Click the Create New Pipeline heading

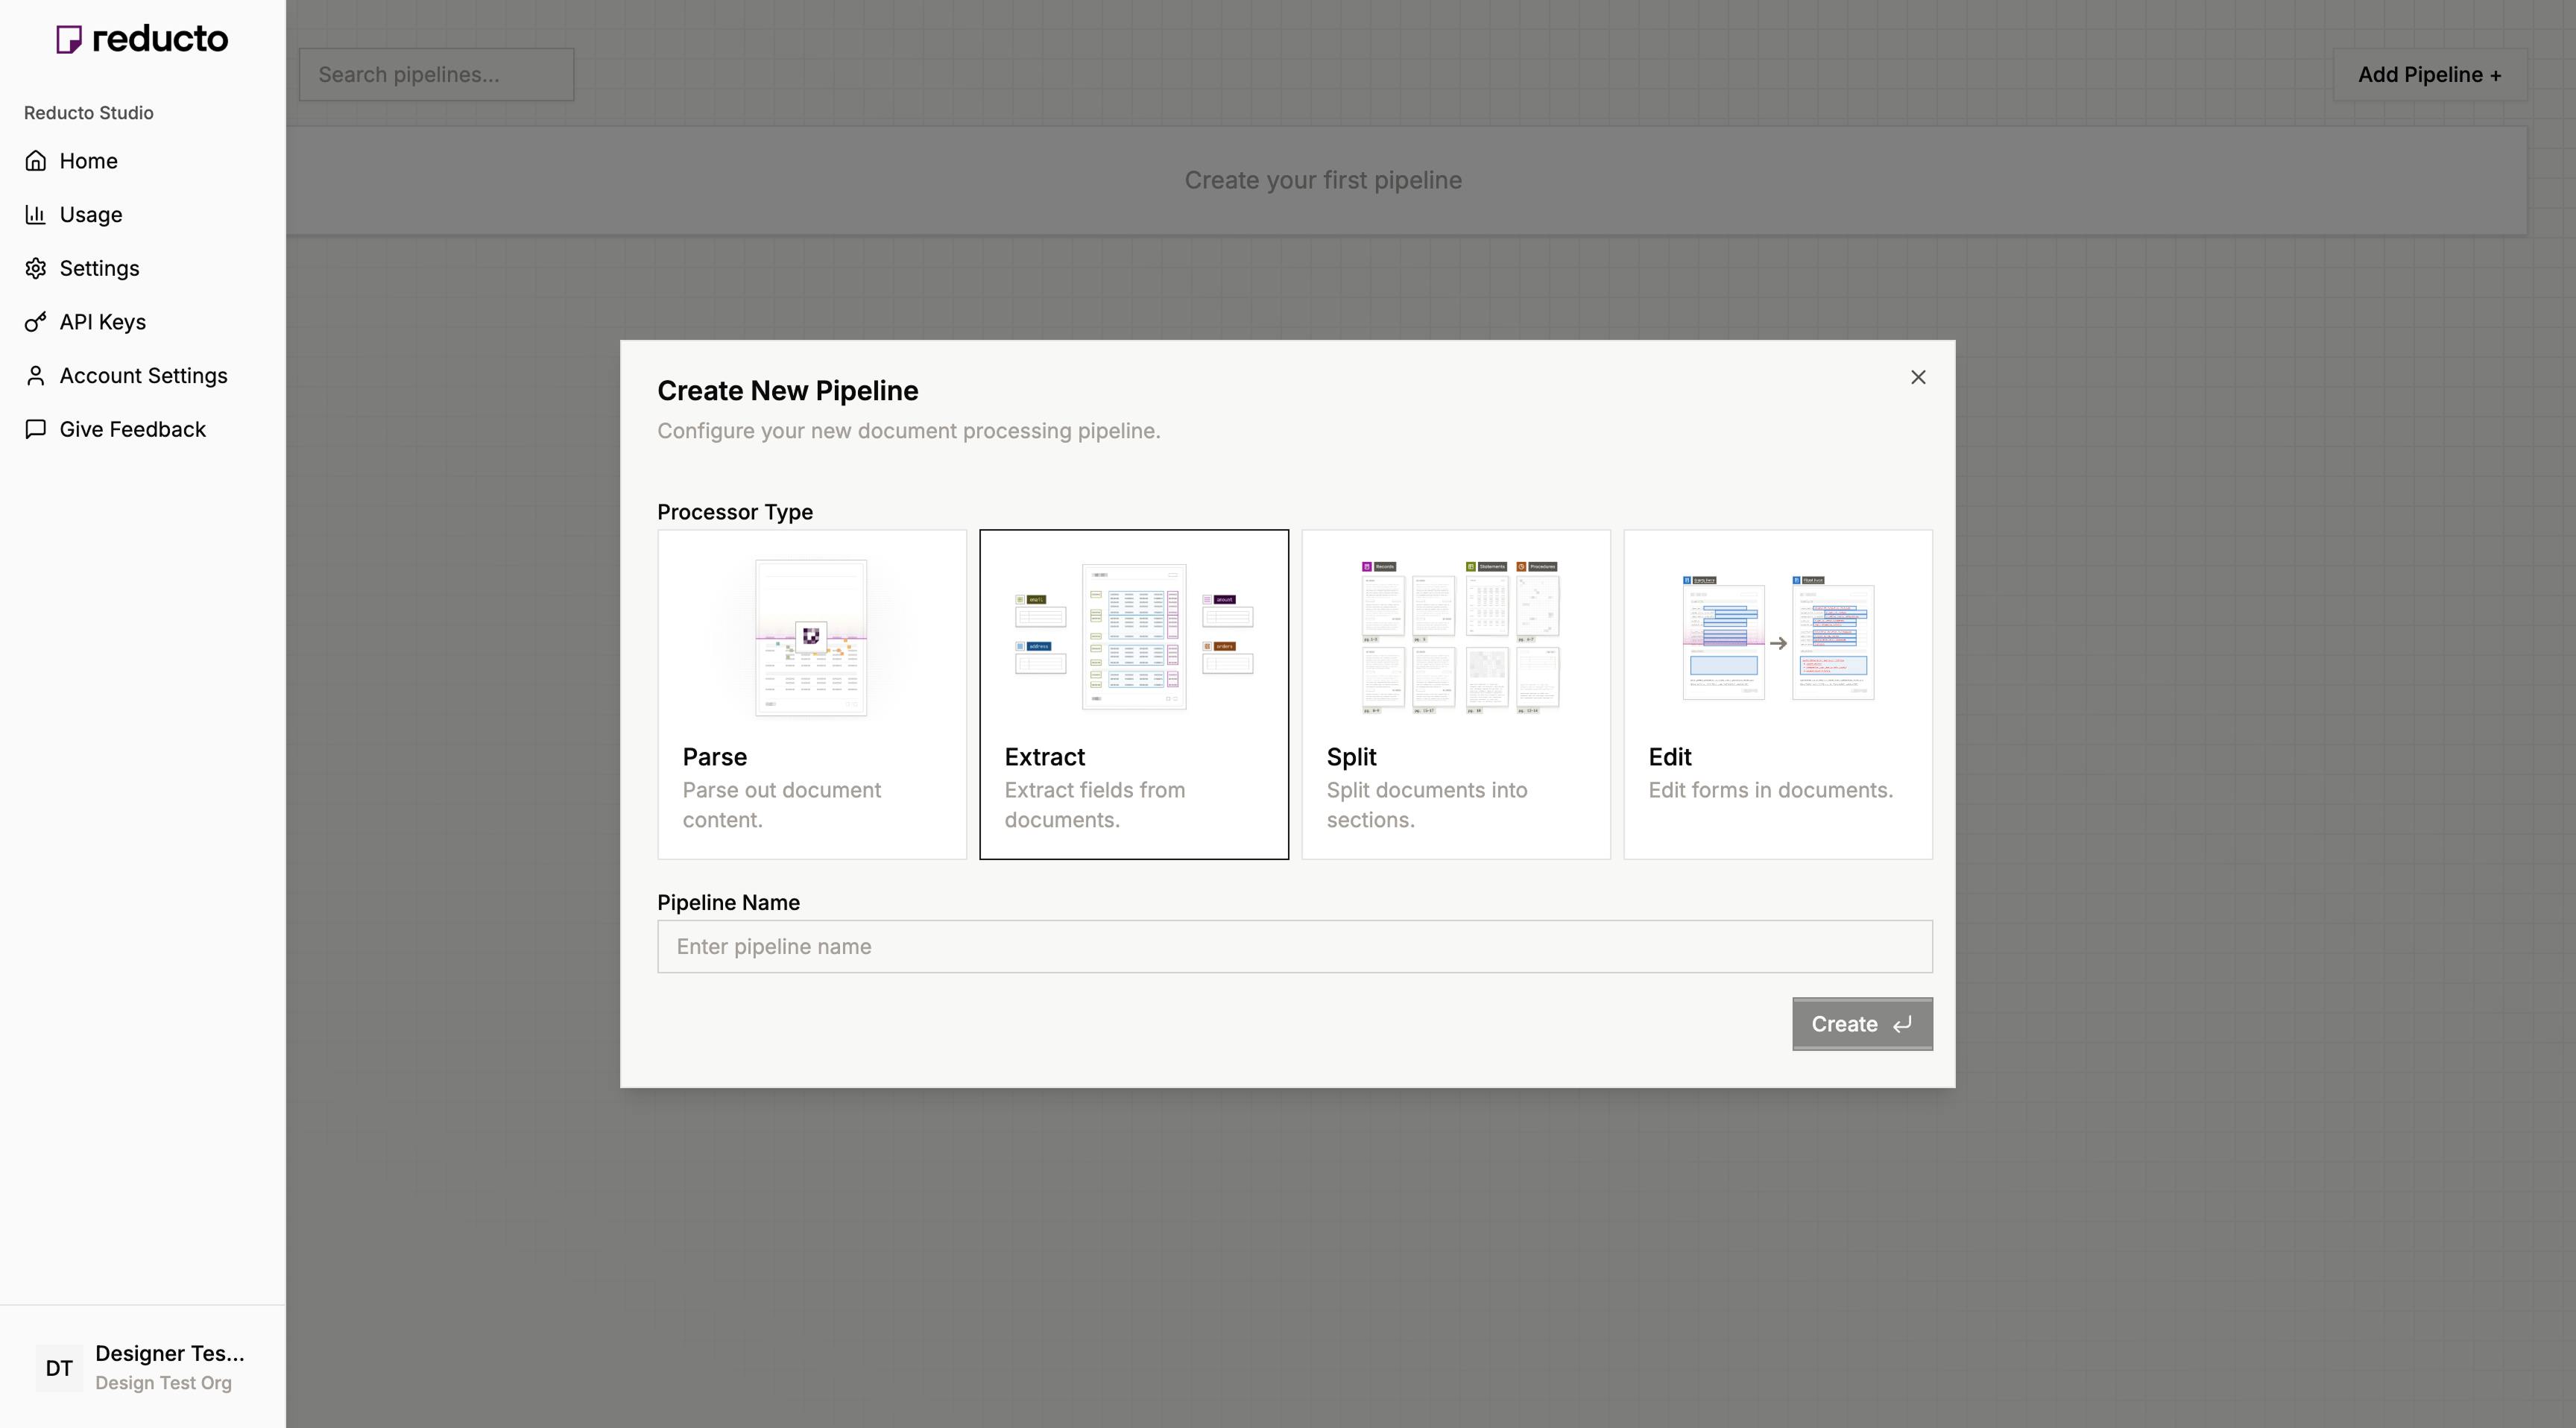(788, 391)
